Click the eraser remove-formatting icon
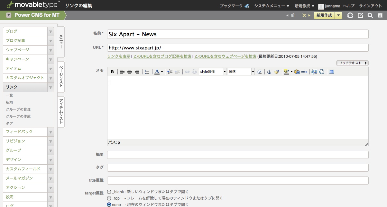 pos(259,72)
